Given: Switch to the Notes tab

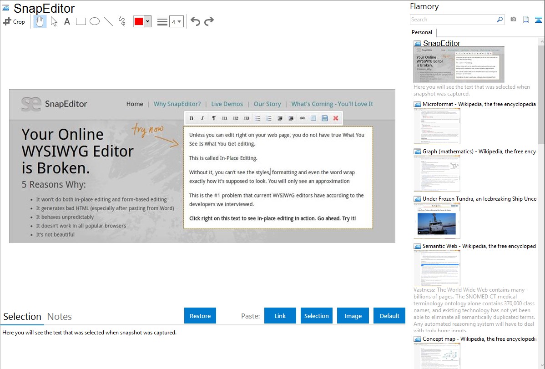Looking at the screenshot, I should pyautogui.click(x=60, y=317).
